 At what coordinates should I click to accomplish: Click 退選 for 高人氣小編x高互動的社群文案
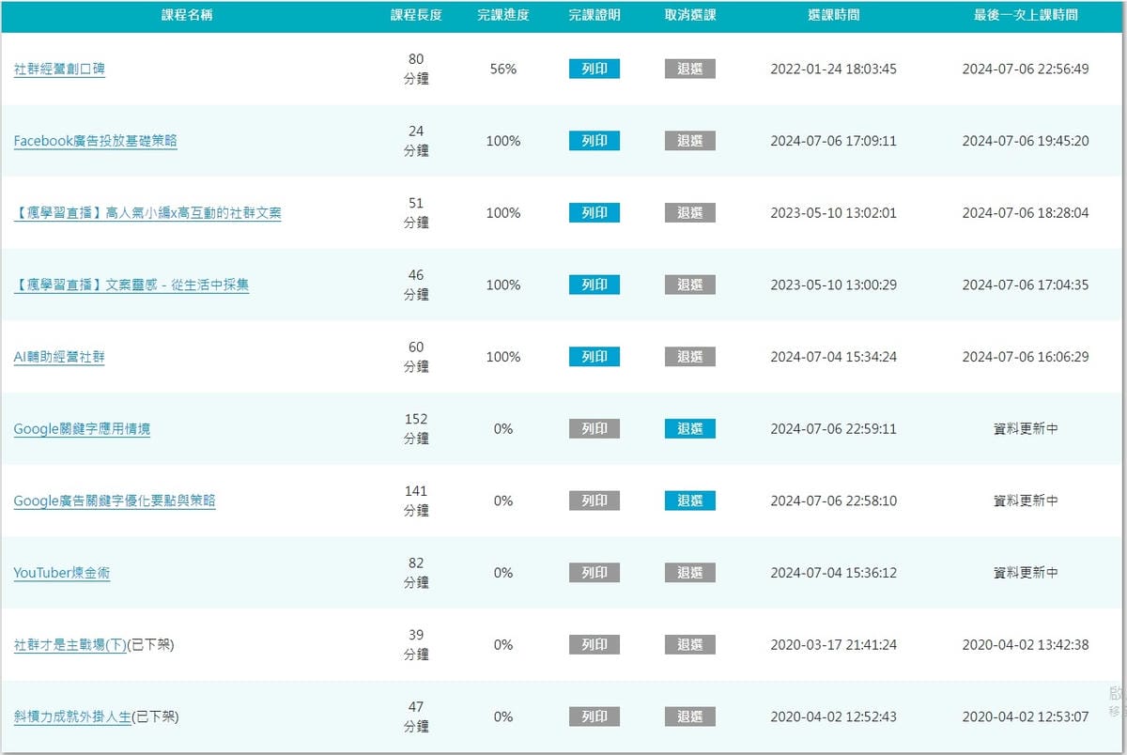tap(690, 213)
